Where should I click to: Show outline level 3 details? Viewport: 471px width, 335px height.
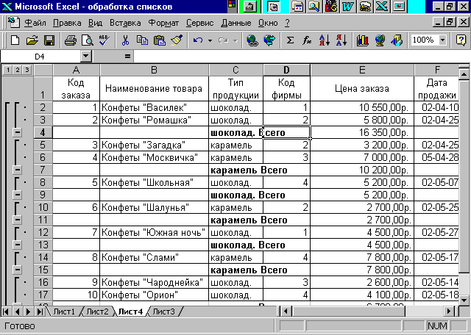point(27,70)
